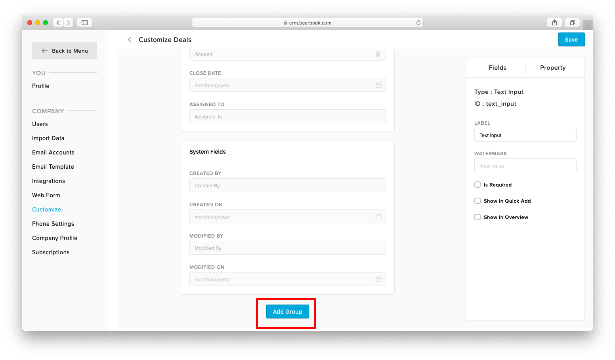Click the Amount input field
Viewport: 615px width, 360px height.
(x=287, y=55)
